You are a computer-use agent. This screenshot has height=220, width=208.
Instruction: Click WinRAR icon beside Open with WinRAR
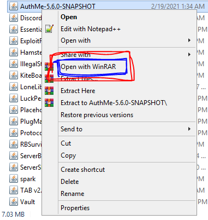49,66
